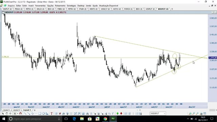The width and height of the screenshot is (217, 122).
Task: Open Task View on the taskbar
Action: tap(66, 119)
